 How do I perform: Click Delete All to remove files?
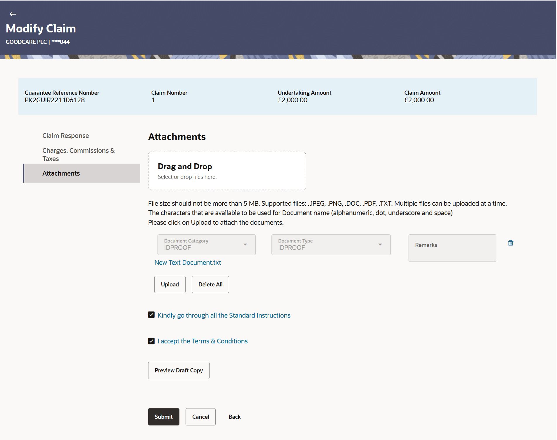tap(210, 284)
